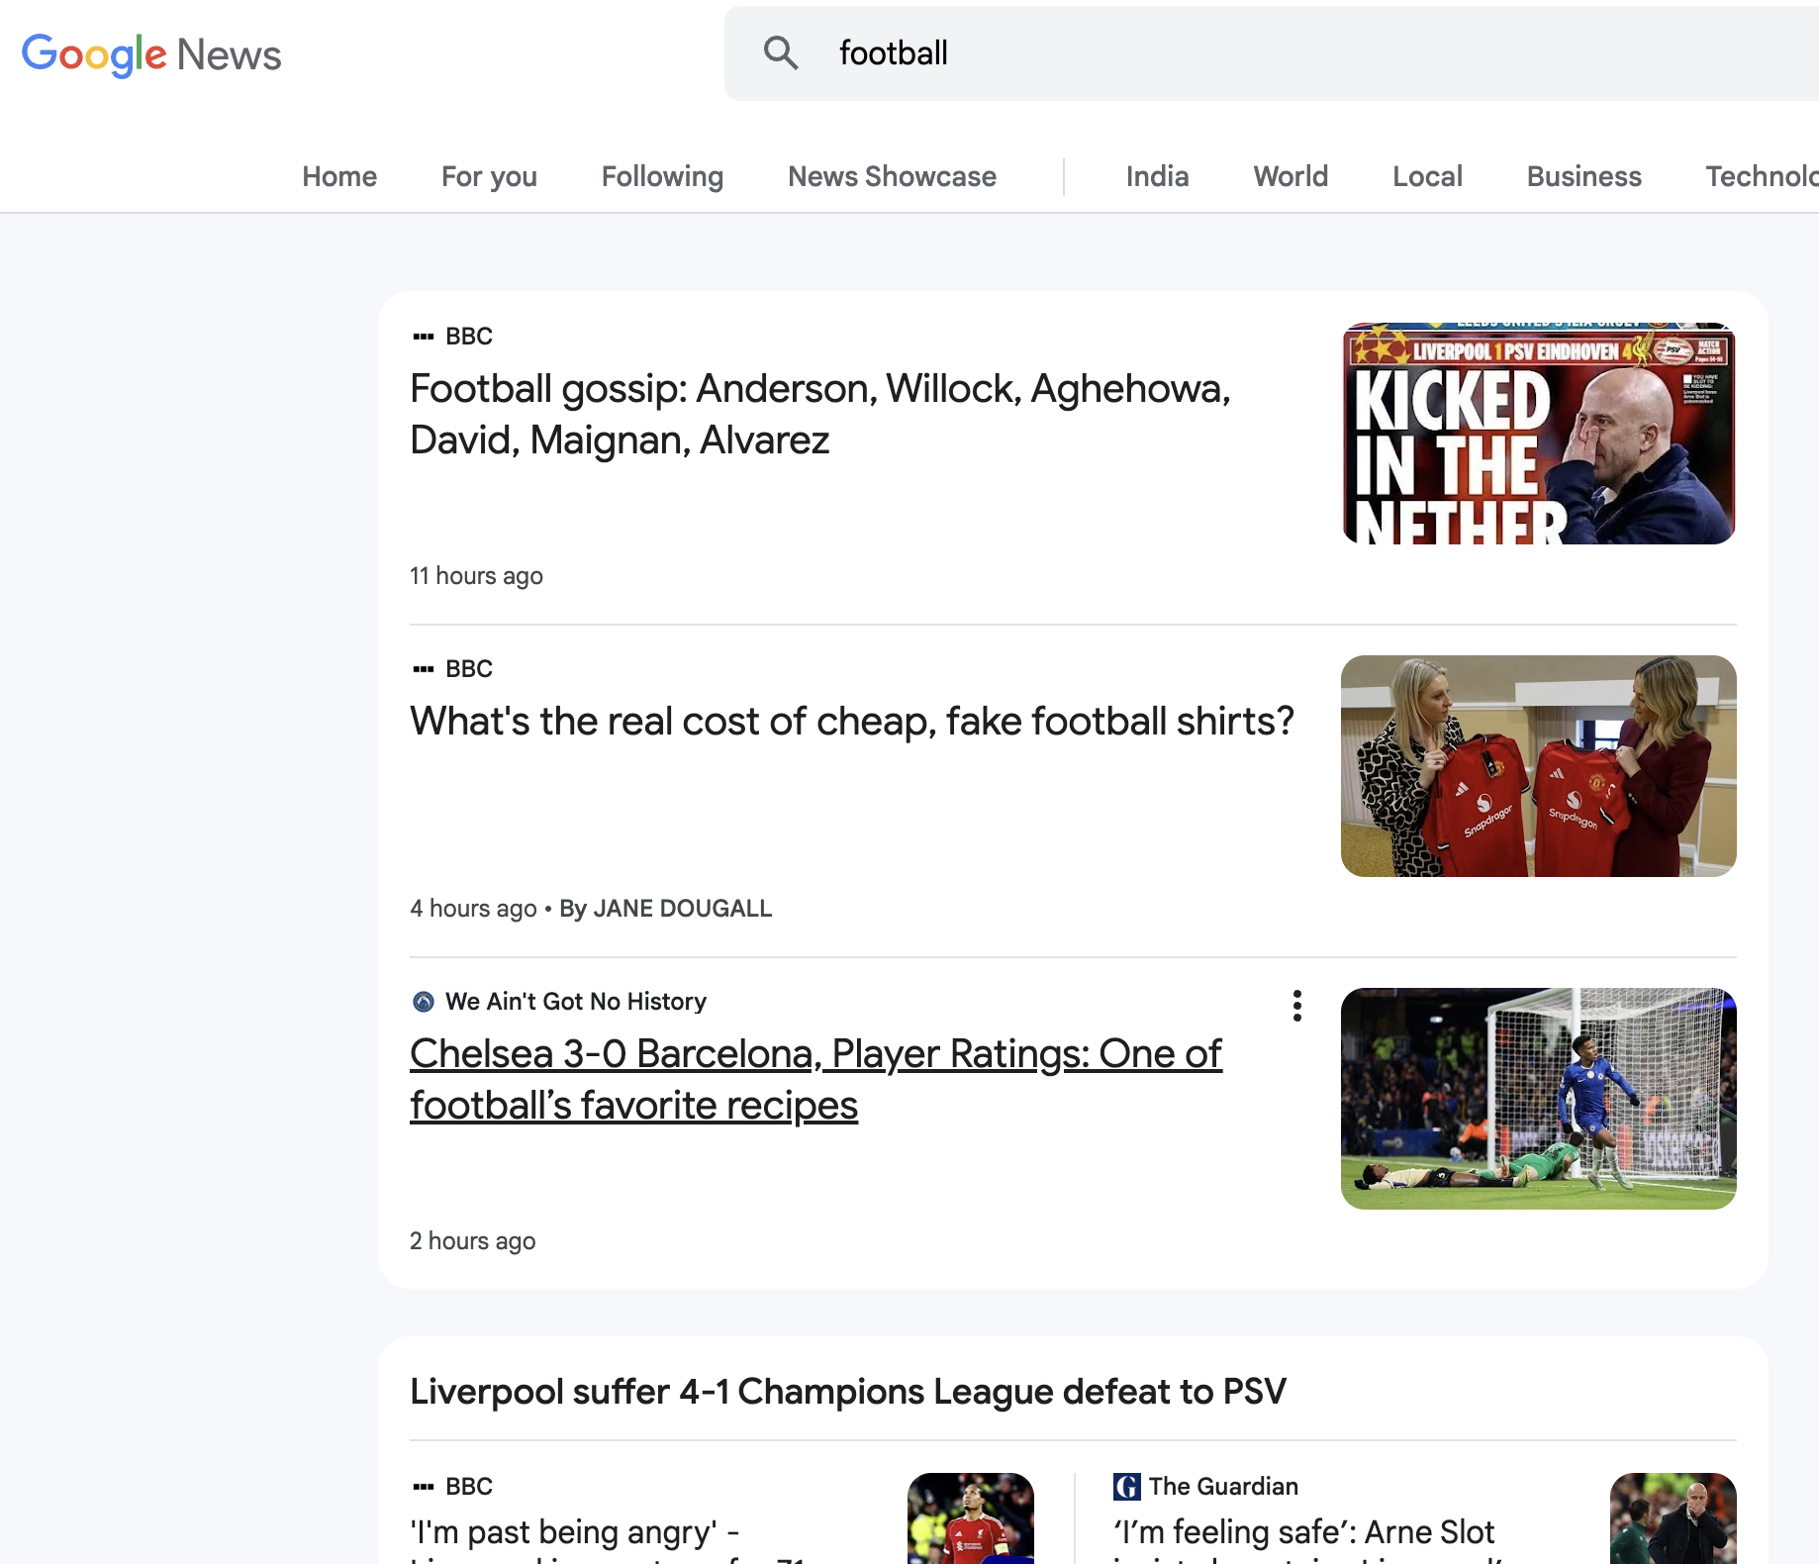This screenshot has height=1564, width=1819.
Task: Click BBC icon on fake shirts article
Action: click(424, 669)
